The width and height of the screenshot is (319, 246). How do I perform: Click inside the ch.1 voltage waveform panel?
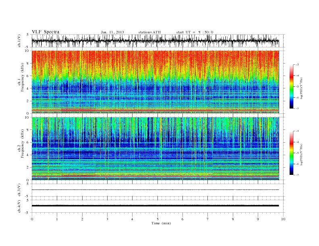(158, 41)
